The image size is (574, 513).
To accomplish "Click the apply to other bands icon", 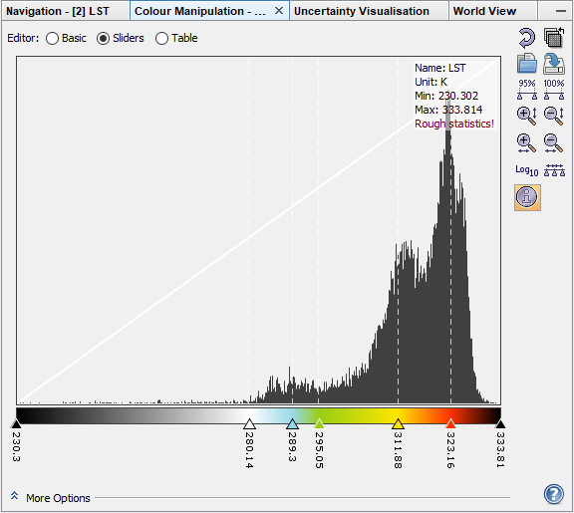I will click(x=554, y=37).
